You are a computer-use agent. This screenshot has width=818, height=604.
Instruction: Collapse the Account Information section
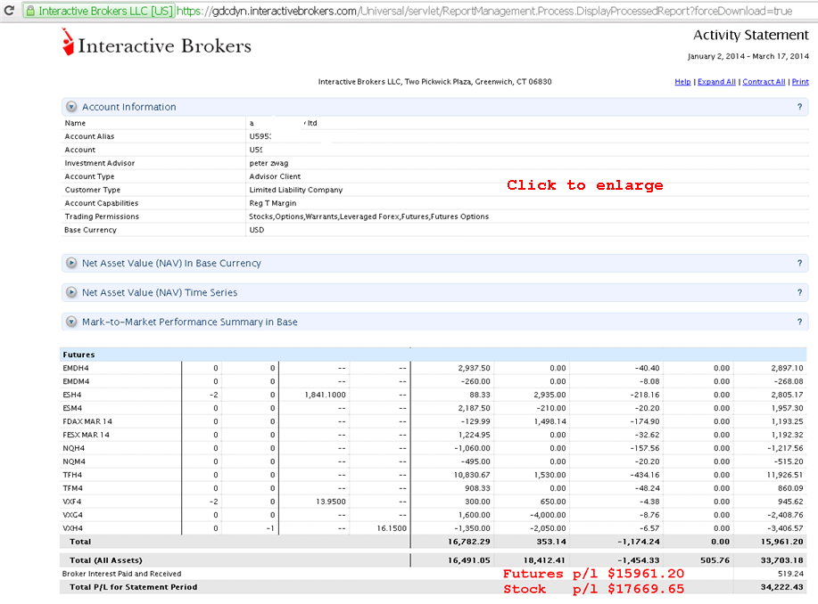coord(71,107)
